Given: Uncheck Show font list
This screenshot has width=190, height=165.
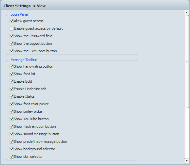Looking at the screenshot, I should coord(11,74).
